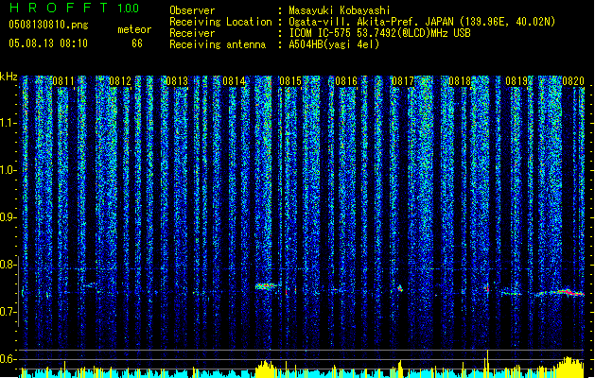Click the kHz axis unit label

9,77
